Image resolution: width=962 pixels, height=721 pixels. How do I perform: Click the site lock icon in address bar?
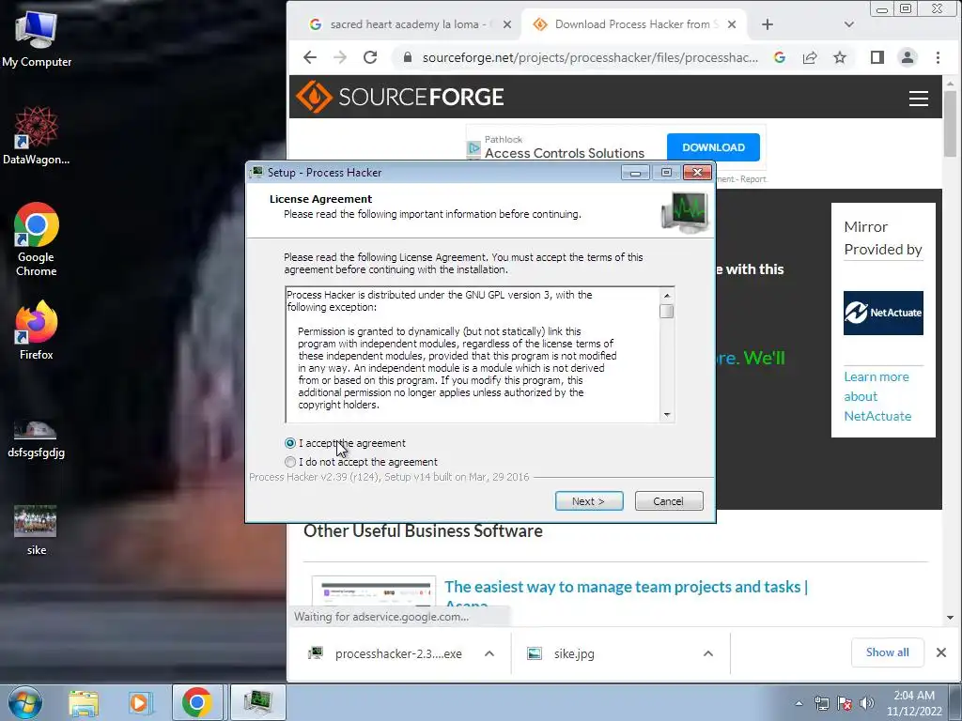407,57
